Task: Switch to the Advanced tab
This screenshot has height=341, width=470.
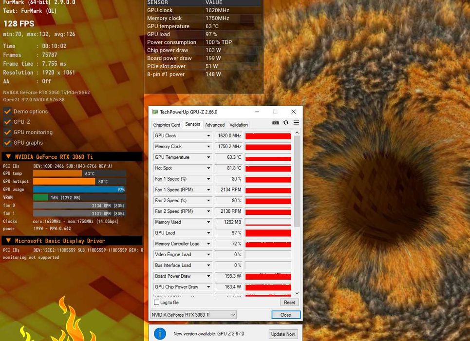Action: [215, 125]
